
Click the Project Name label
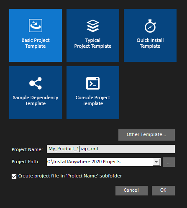27,149
